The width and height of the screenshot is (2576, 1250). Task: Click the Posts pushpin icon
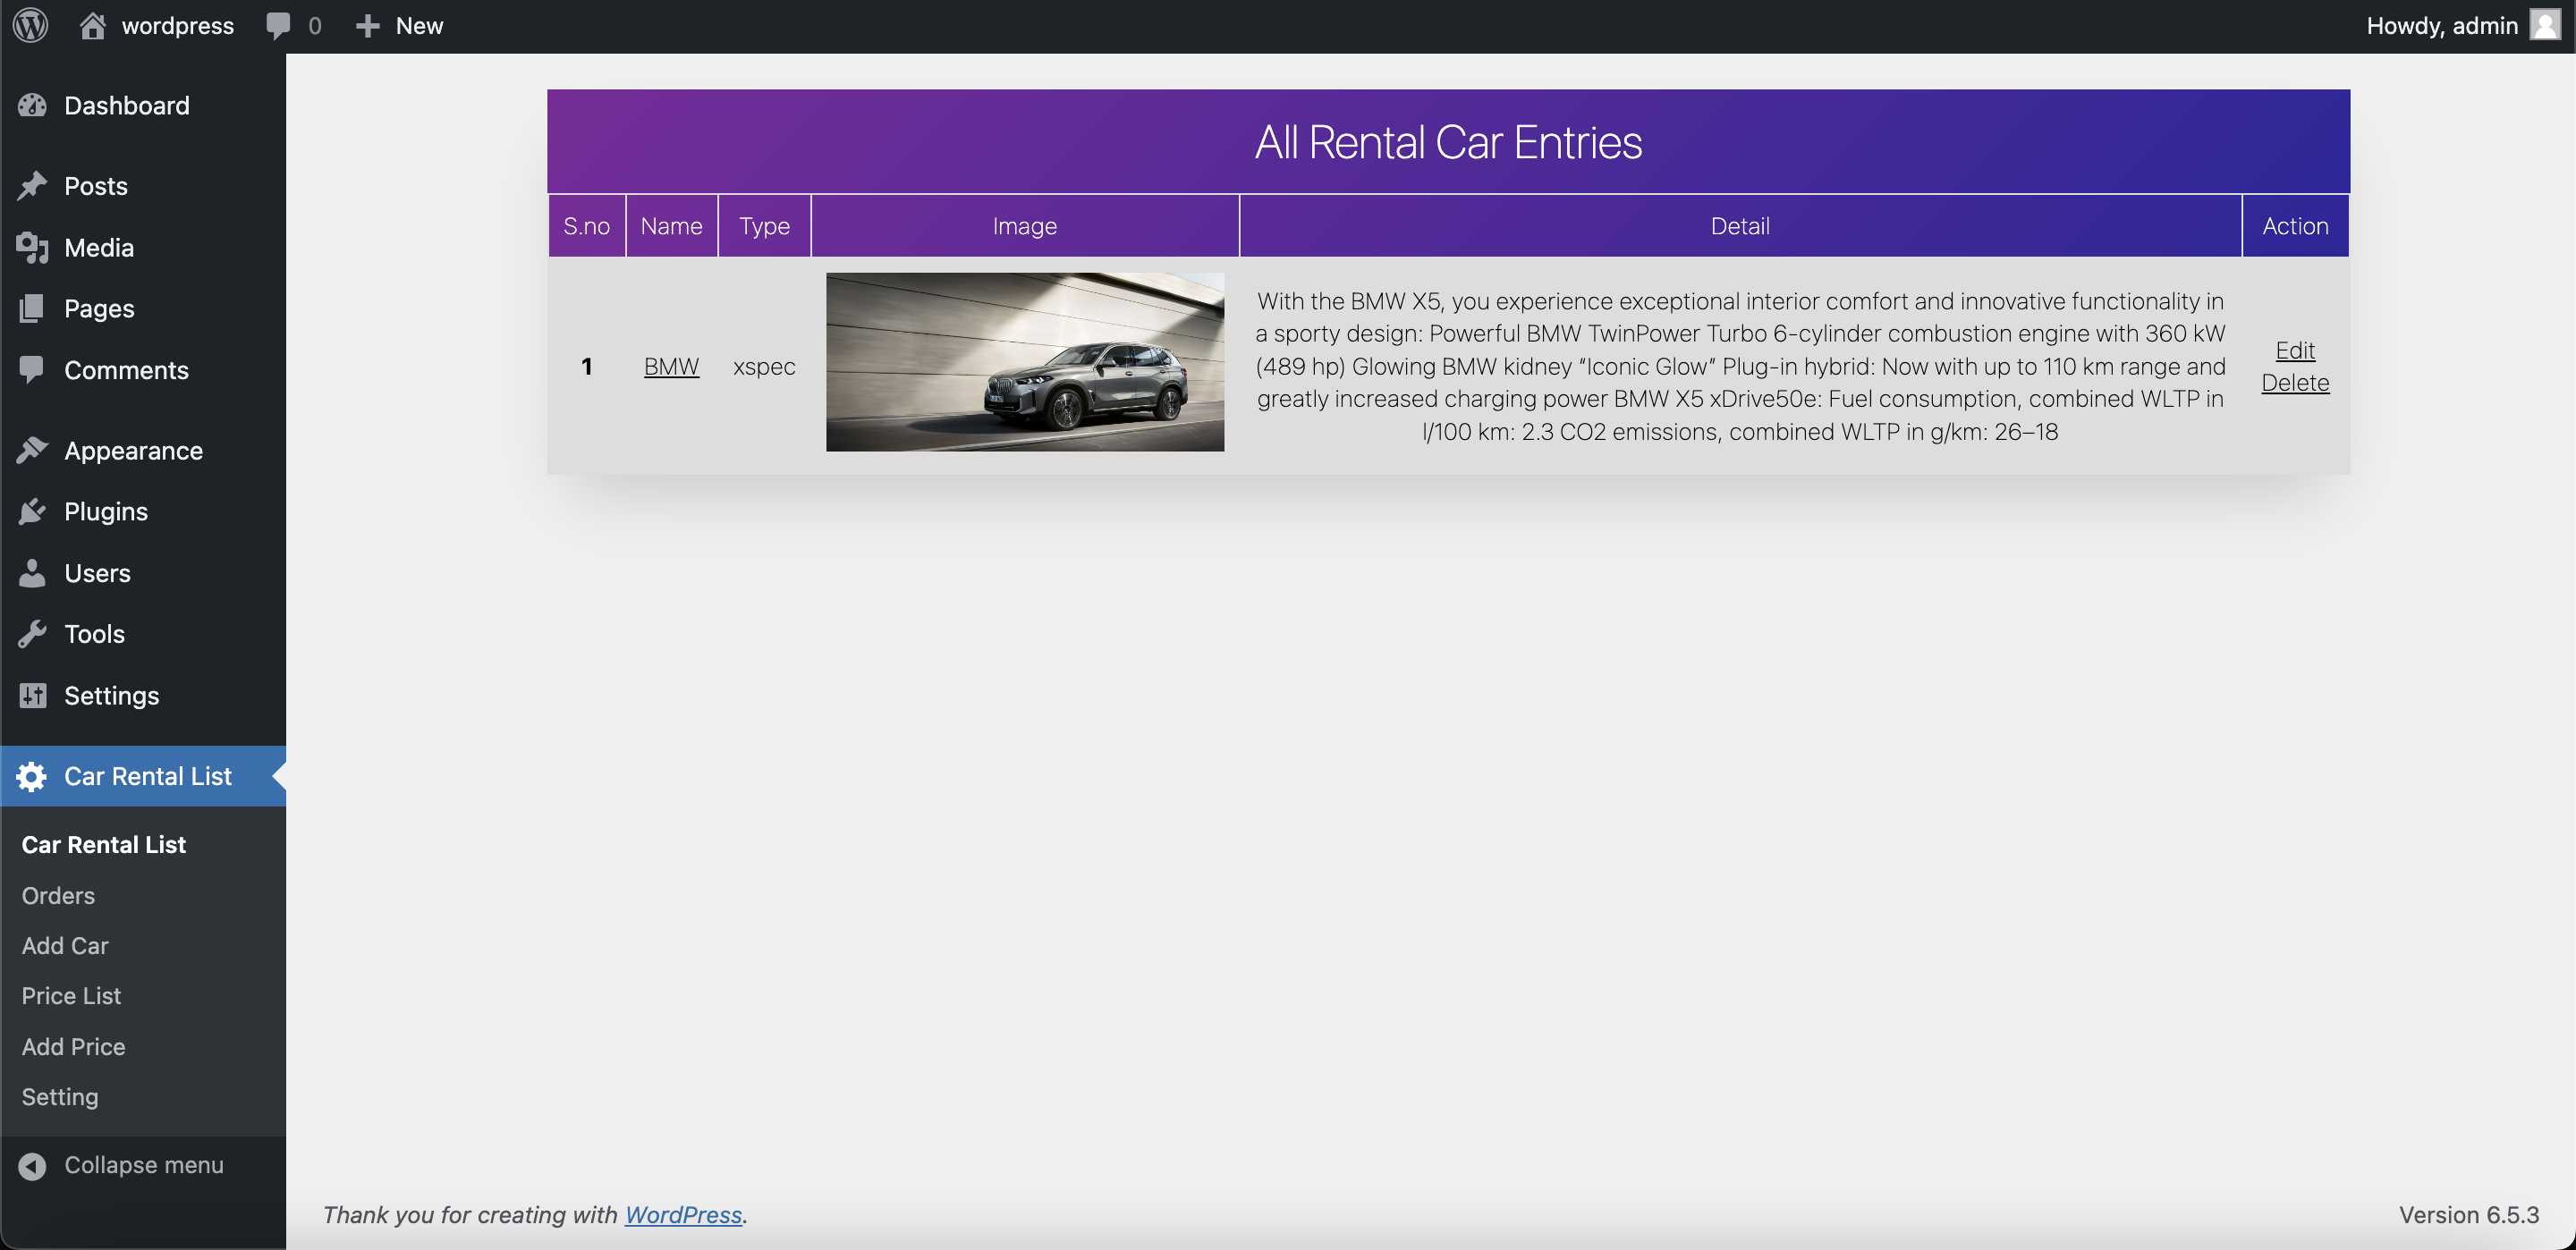point(32,186)
